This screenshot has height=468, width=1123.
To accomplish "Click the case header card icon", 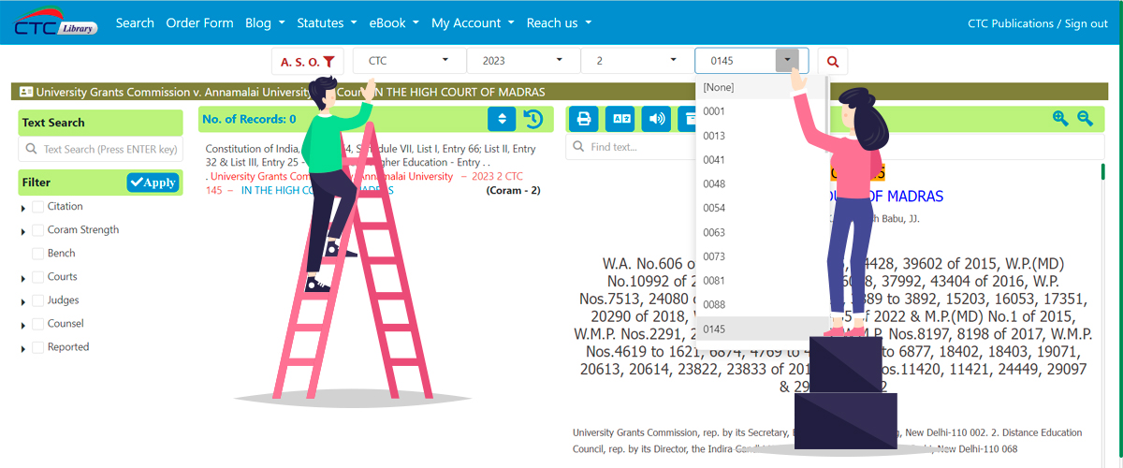I will pyautogui.click(x=25, y=92).
